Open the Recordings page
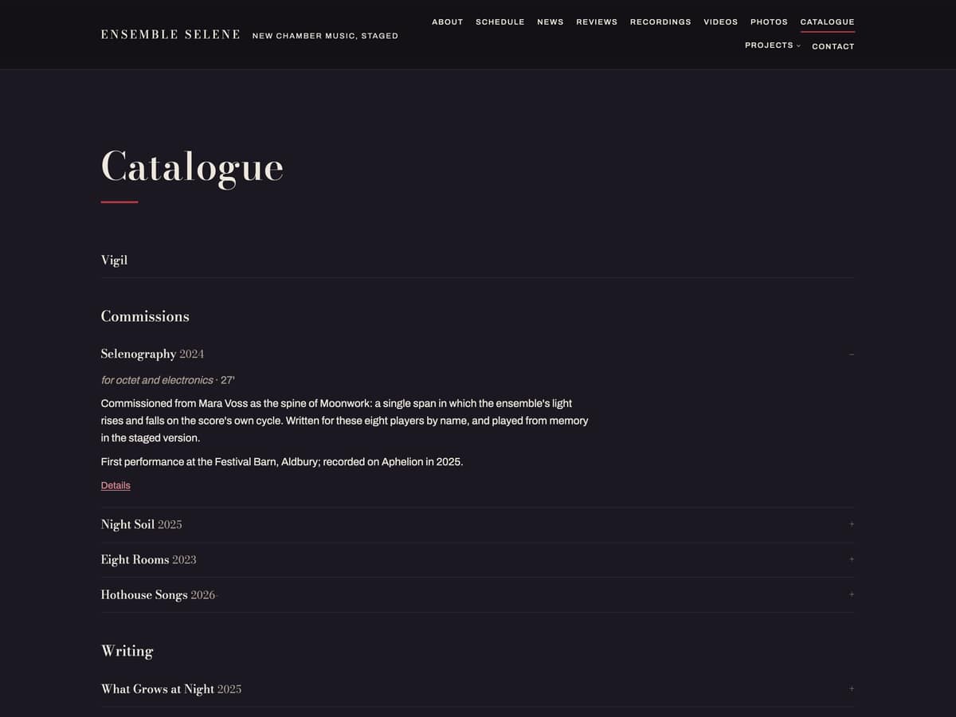The width and height of the screenshot is (956, 717). 660,22
